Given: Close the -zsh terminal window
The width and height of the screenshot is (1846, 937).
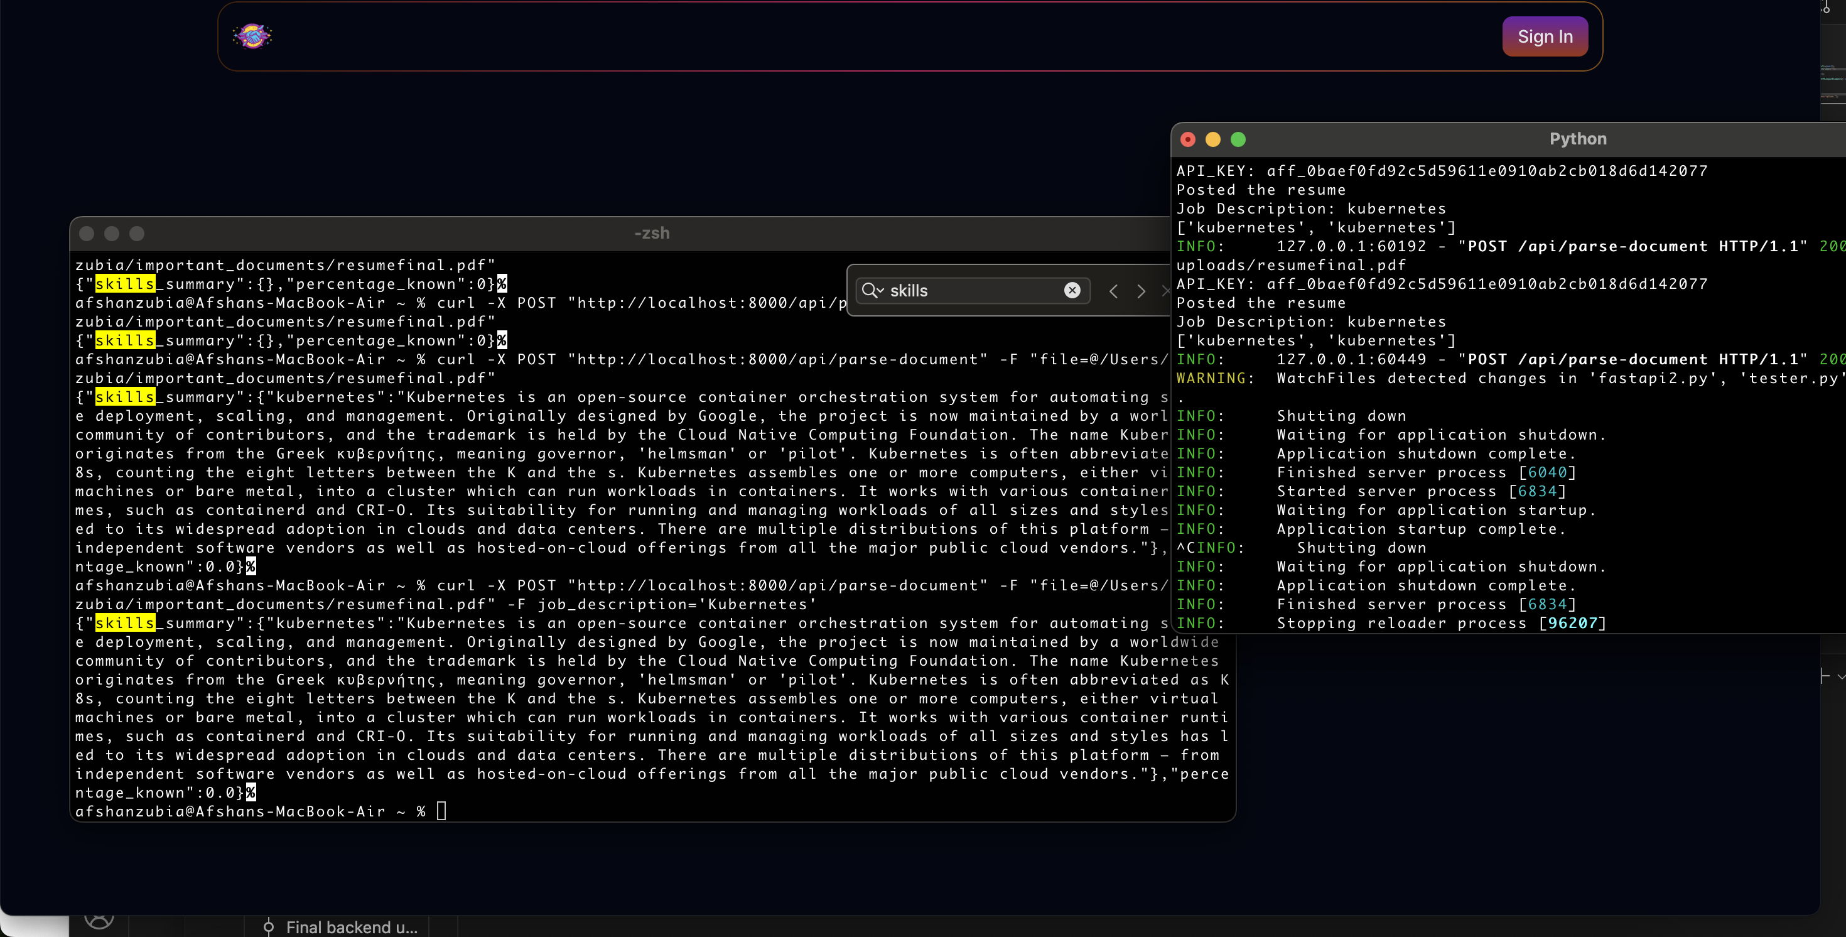Looking at the screenshot, I should click(x=87, y=234).
